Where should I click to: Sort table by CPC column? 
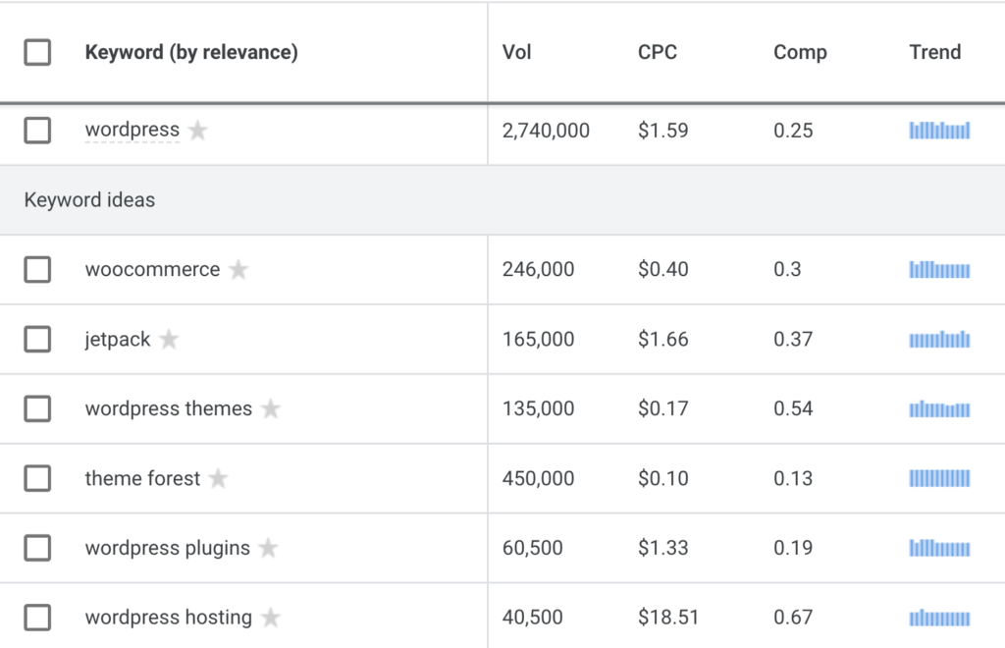(x=657, y=52)
